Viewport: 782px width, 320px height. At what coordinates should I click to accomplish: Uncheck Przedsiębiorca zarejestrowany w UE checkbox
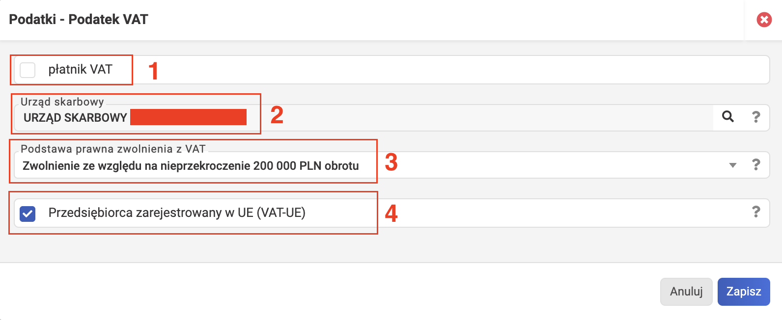point(28,213)
